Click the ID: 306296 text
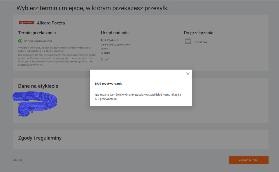Screen dimensions: 279x172 (x=106, y=53)
